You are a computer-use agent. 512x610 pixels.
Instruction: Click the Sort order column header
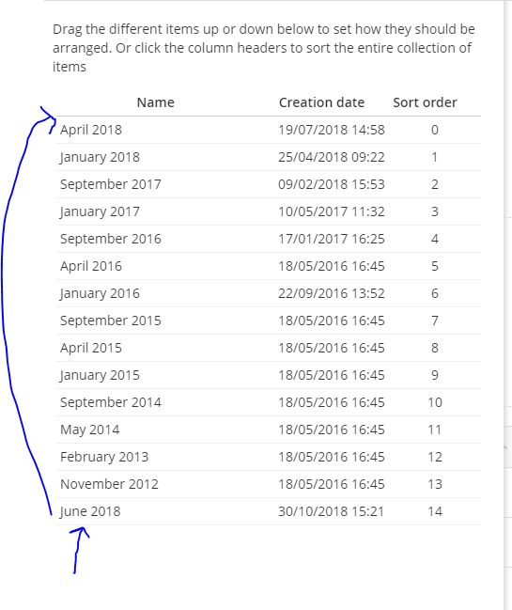[425, 102]
